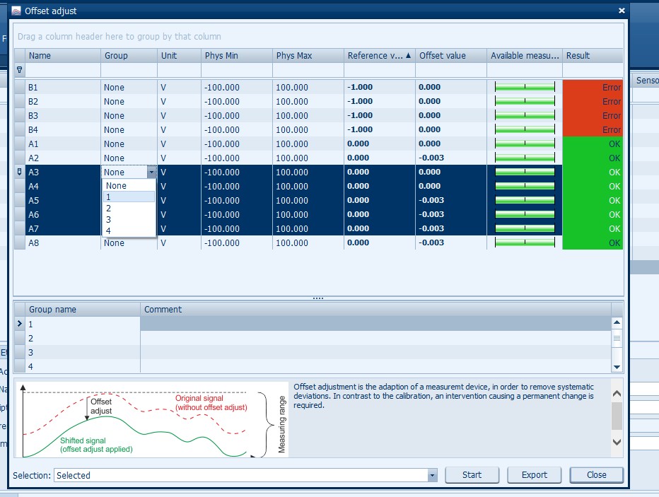The height and width of the screenshot is (497, 659).
Task: Click the current row arrow for group 1
Action: pyautogui.click(x=20, y=324)
